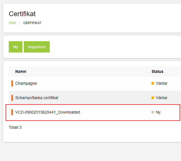The height and width of the screenshot is (161, 181).
Task: Click the orange status dot in the Champagne row
Action: 153,83
